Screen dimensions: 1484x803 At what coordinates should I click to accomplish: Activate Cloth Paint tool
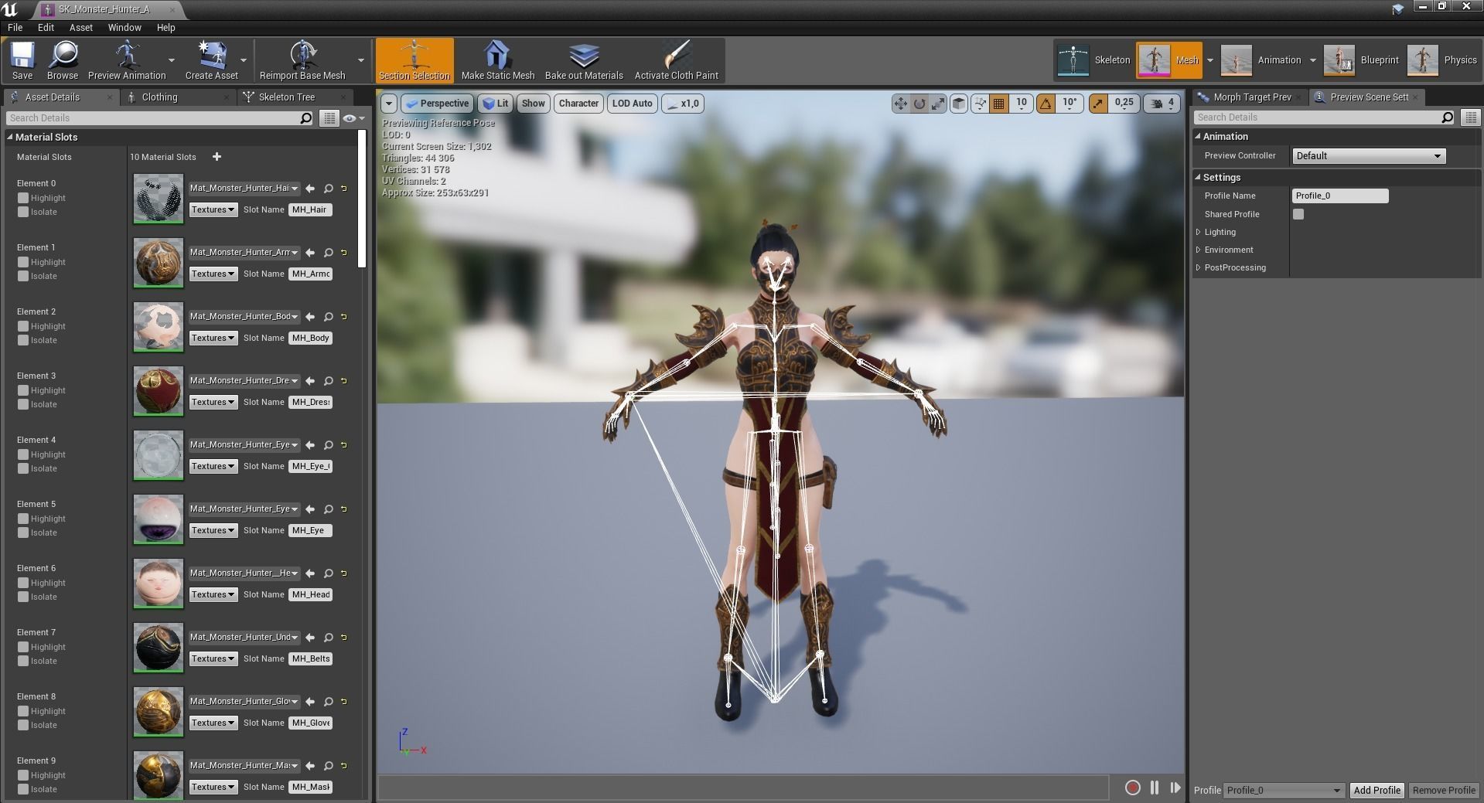click(x=676, y=60)
